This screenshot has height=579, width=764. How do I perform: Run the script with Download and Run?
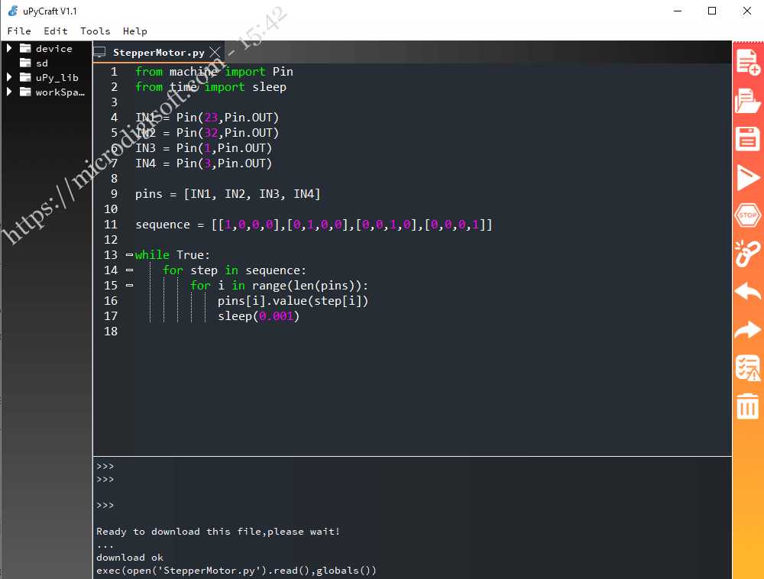(748, 176)
